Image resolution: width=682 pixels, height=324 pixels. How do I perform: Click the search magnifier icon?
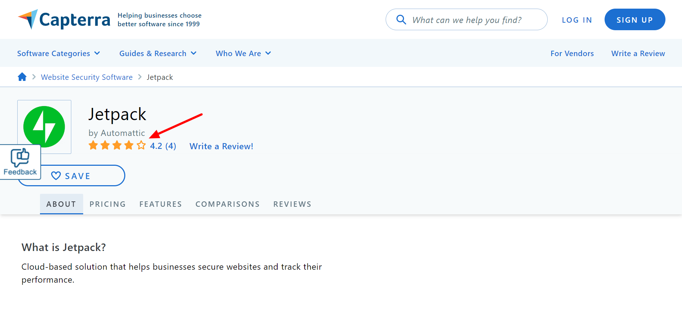point(401,19)
